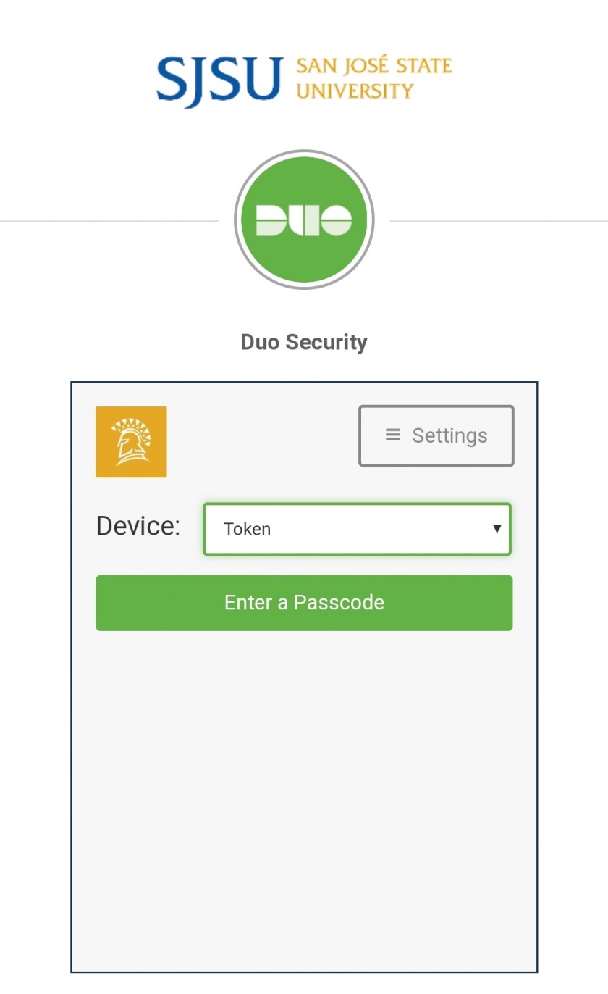608x994 pixels.
Task: Click the Enter a Passcode button
Action: tap(304, 603)
